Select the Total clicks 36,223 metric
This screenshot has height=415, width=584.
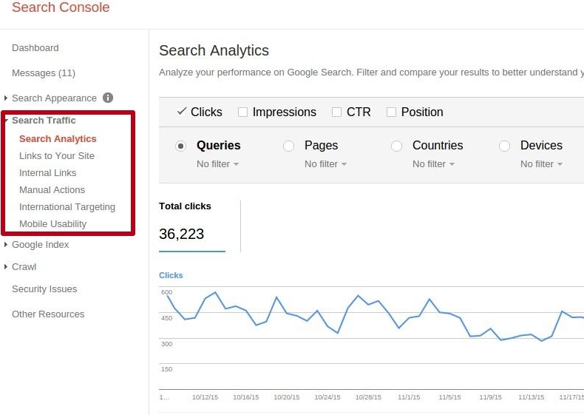192,226
